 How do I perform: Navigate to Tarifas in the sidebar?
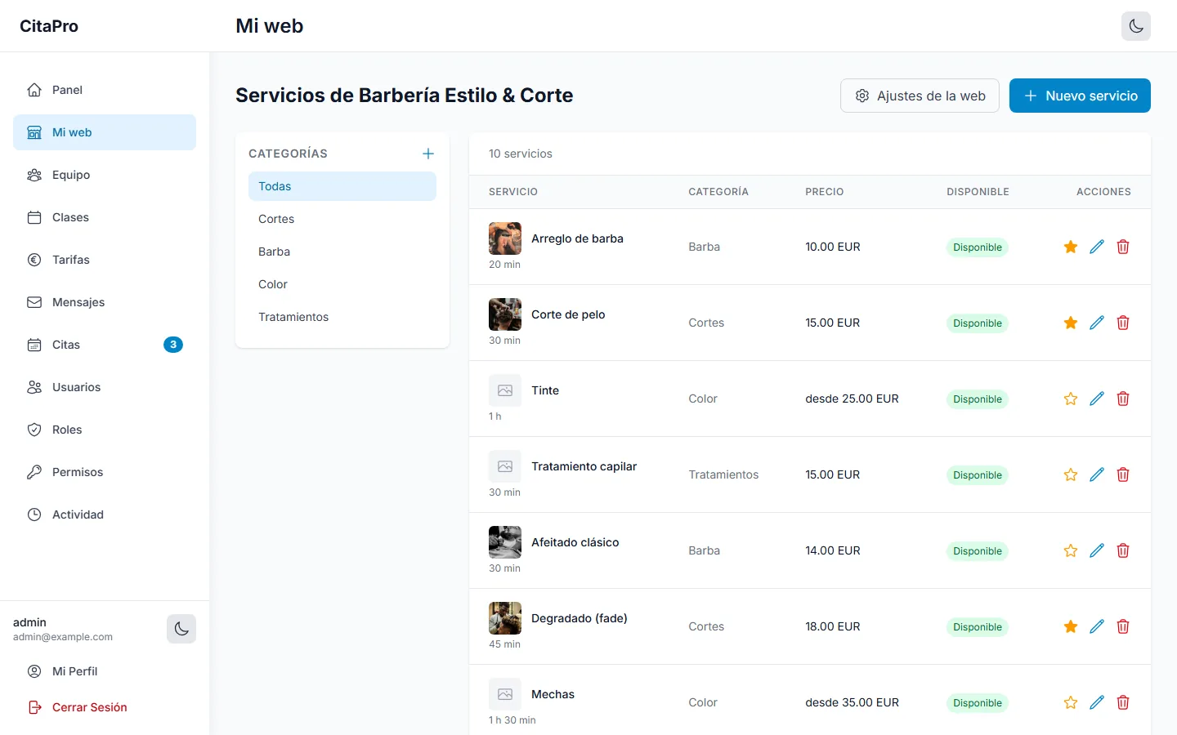(105, 260)
